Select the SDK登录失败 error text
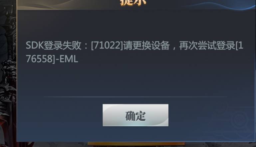256x147 pixels. pyautogui.click(x=53, y=45)
